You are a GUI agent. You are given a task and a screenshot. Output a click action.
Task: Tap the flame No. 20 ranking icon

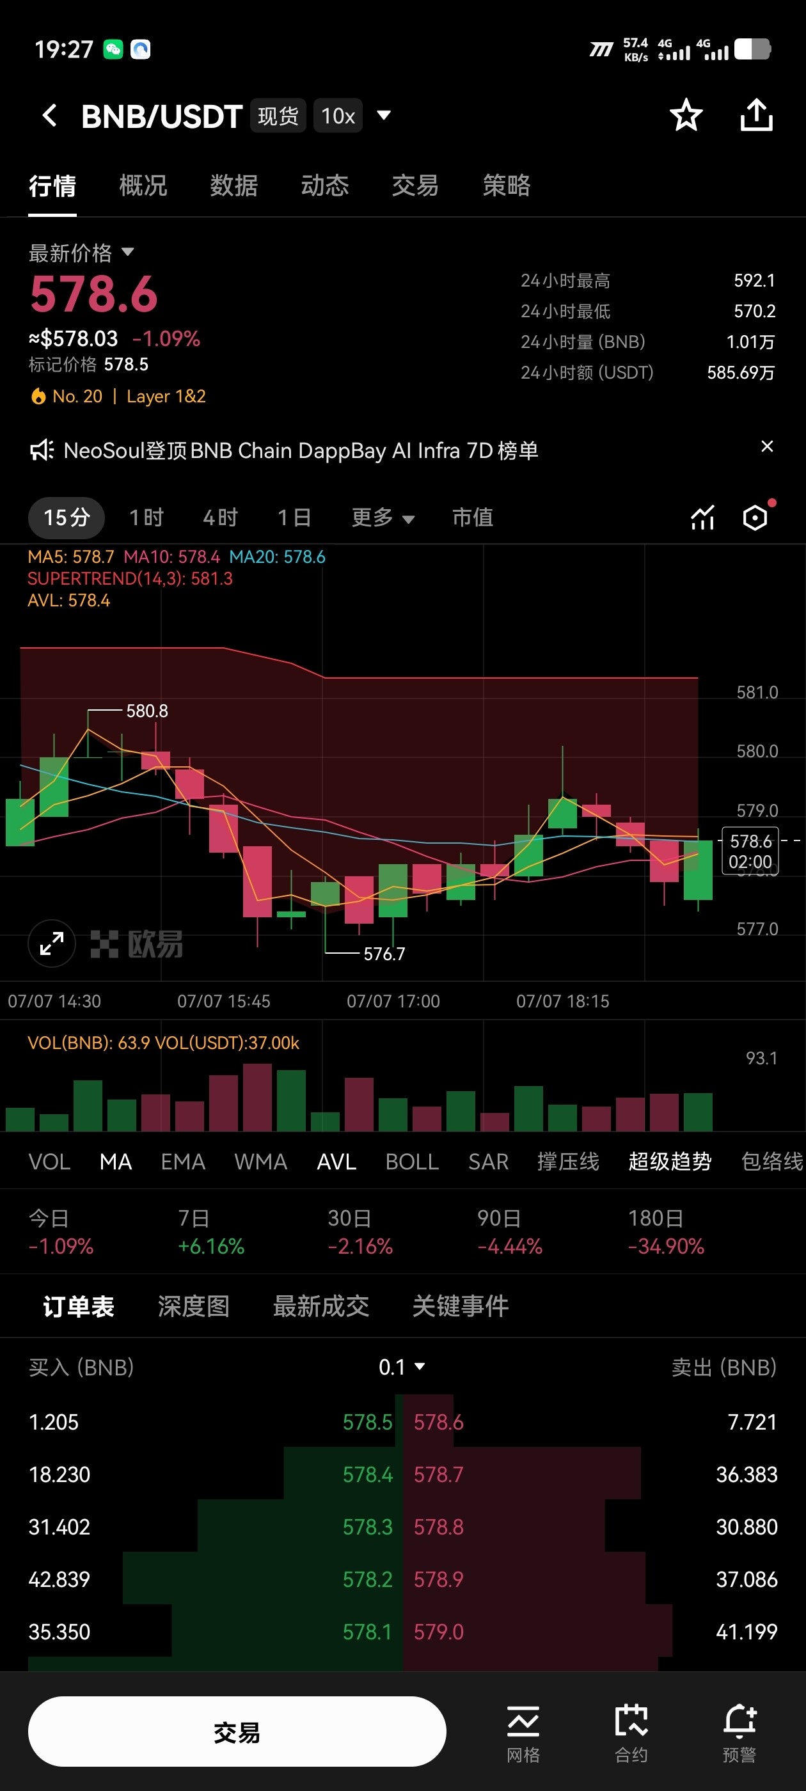coord(38,397)
